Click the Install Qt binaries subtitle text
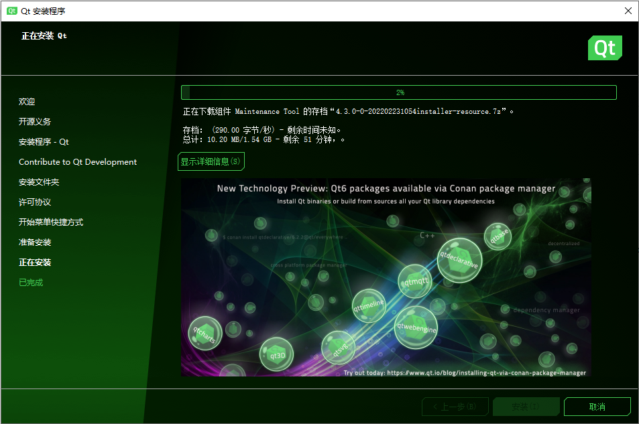This screenshot has height=424, width=639. point(386,201)
